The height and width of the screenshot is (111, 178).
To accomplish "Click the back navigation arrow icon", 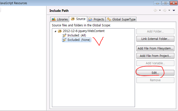I will coord(155,10).
